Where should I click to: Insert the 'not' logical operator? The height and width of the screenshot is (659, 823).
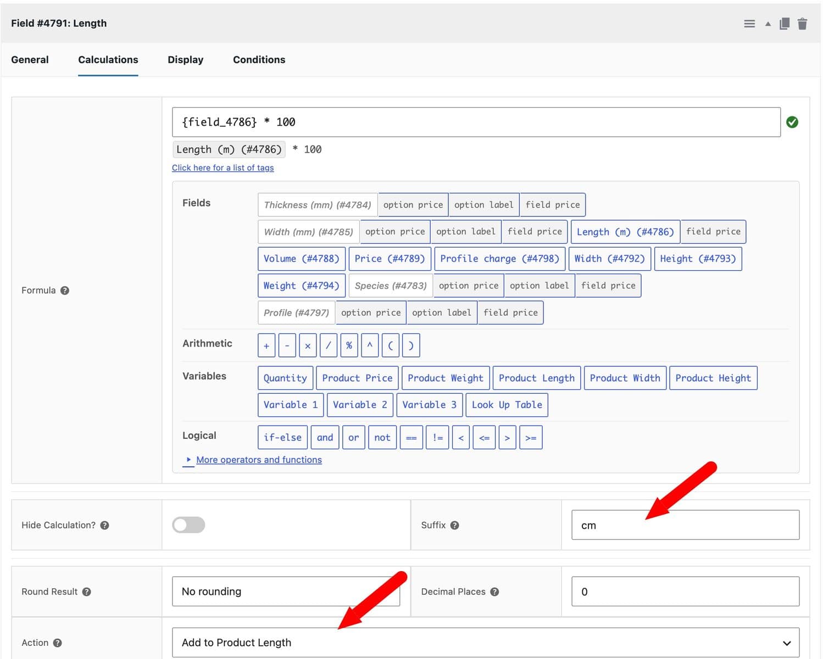(382, 438)
